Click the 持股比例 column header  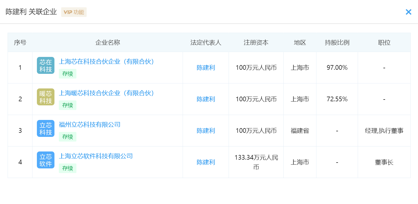coord(337,43)
